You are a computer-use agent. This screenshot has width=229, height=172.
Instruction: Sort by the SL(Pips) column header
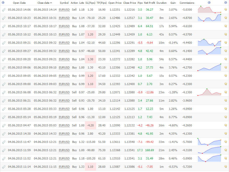click(91, 3)
